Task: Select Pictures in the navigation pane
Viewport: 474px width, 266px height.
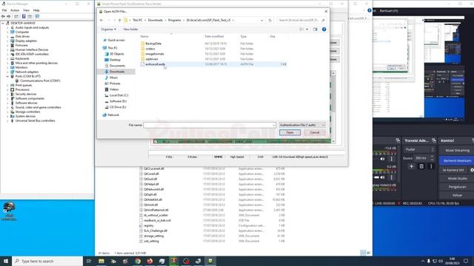Action: (x=115, y=83)
